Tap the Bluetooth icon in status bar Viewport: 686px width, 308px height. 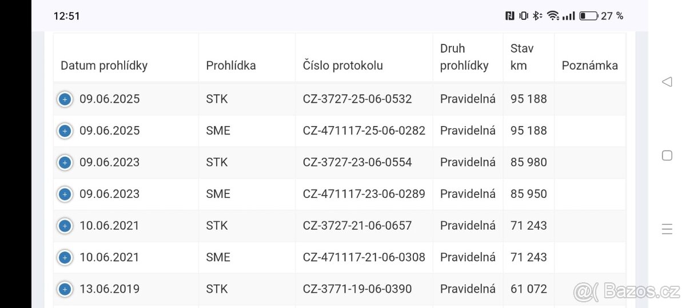(x=537, y=16)
